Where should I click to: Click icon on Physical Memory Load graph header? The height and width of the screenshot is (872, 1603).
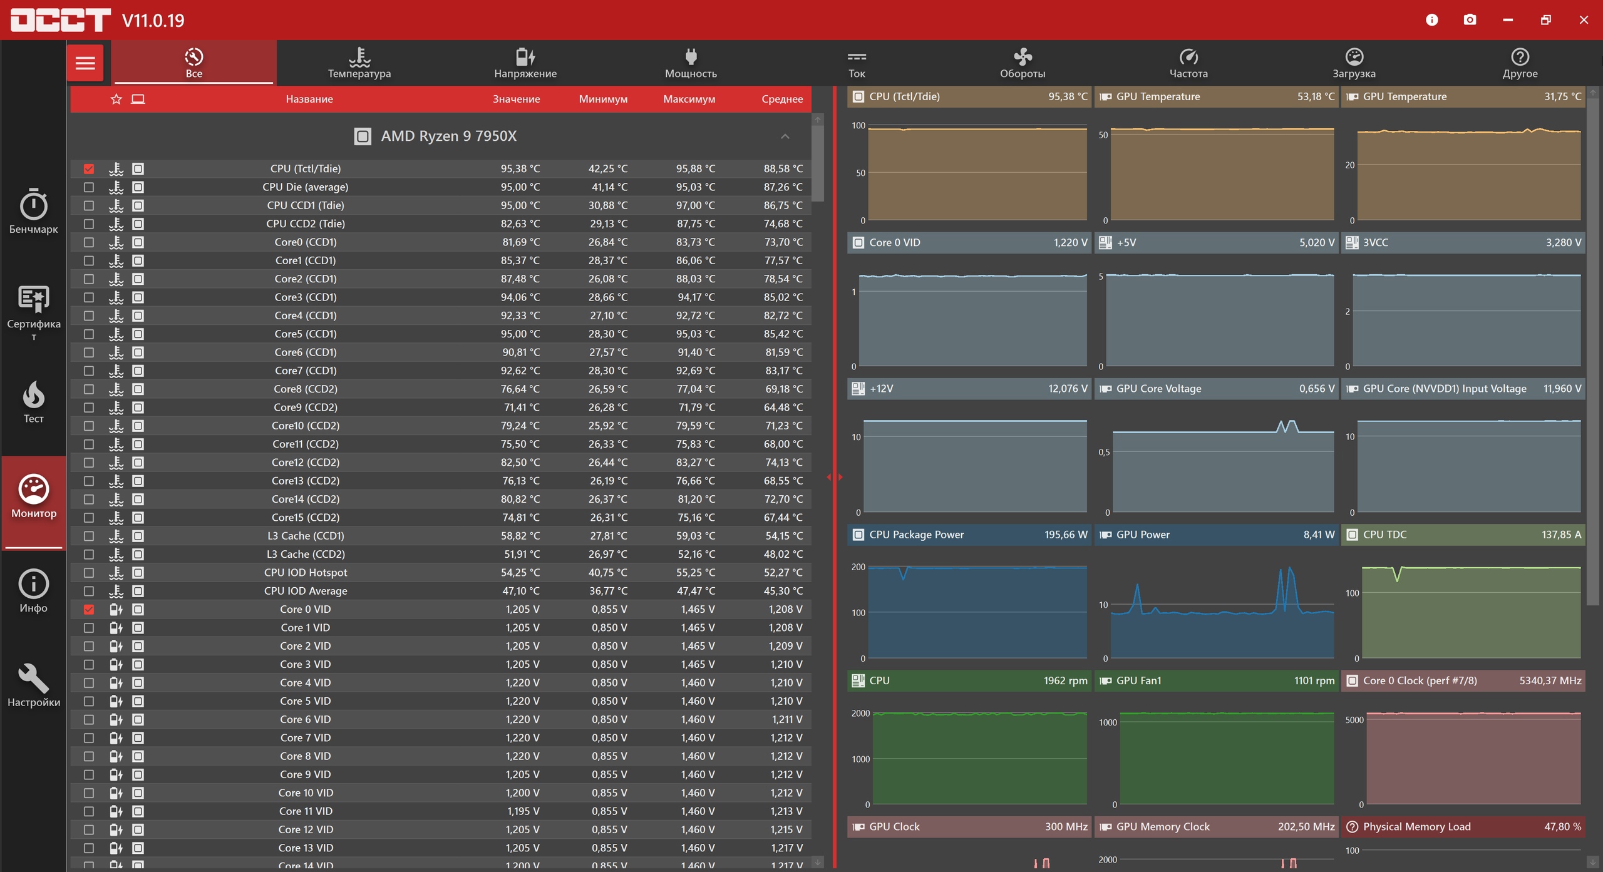(1353, 826)
